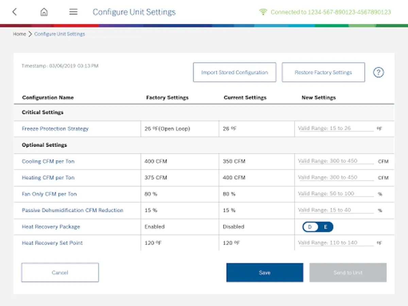This screenshot has width=408, height=306.
Task: Toggle the Heat Recovery Package switch
Action: [x=318, y=227]
